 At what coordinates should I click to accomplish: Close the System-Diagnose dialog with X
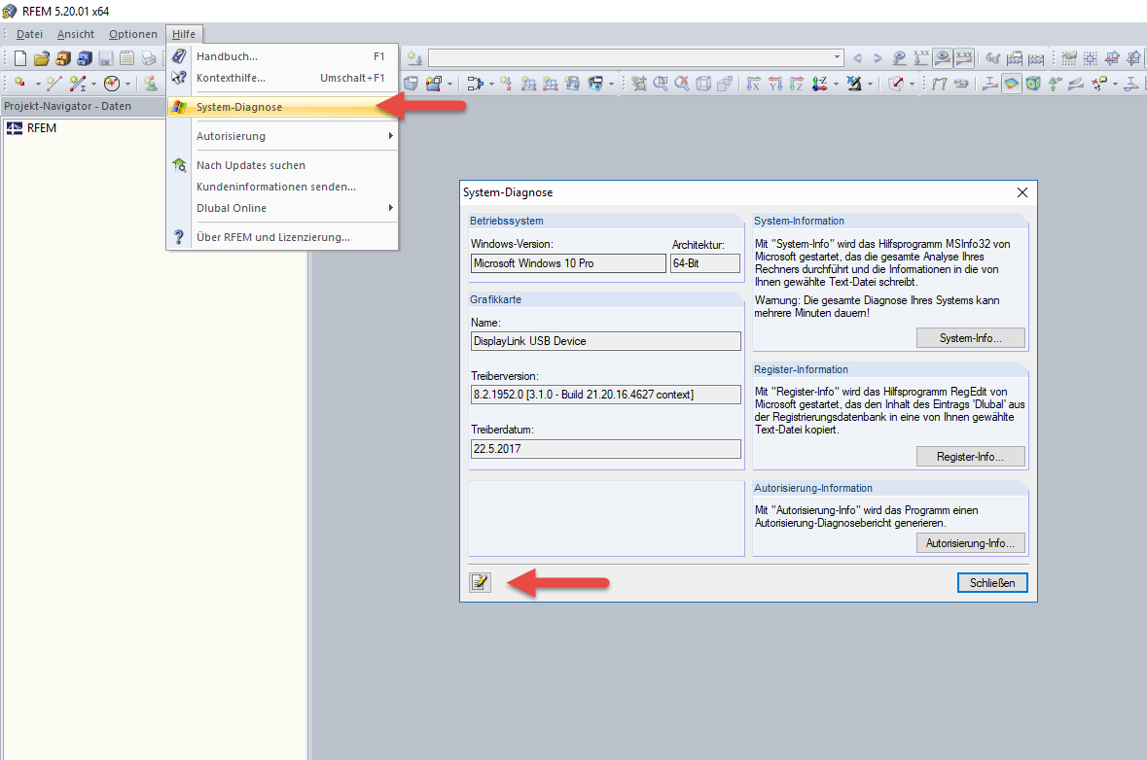pos(1022,192)
